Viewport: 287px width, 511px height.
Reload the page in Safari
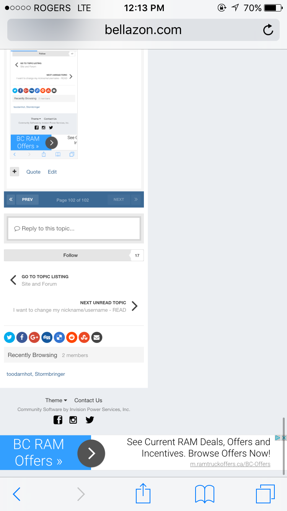(268, 30)
